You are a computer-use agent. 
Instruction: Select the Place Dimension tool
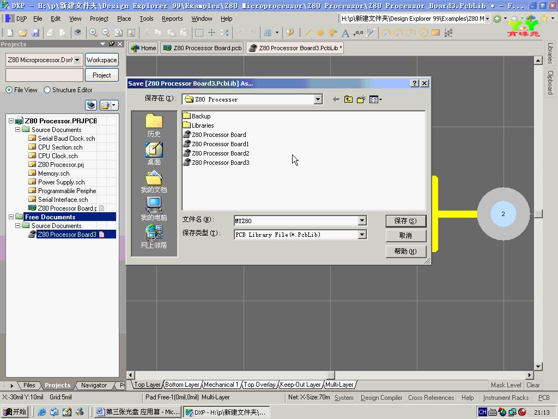[371, 33]
